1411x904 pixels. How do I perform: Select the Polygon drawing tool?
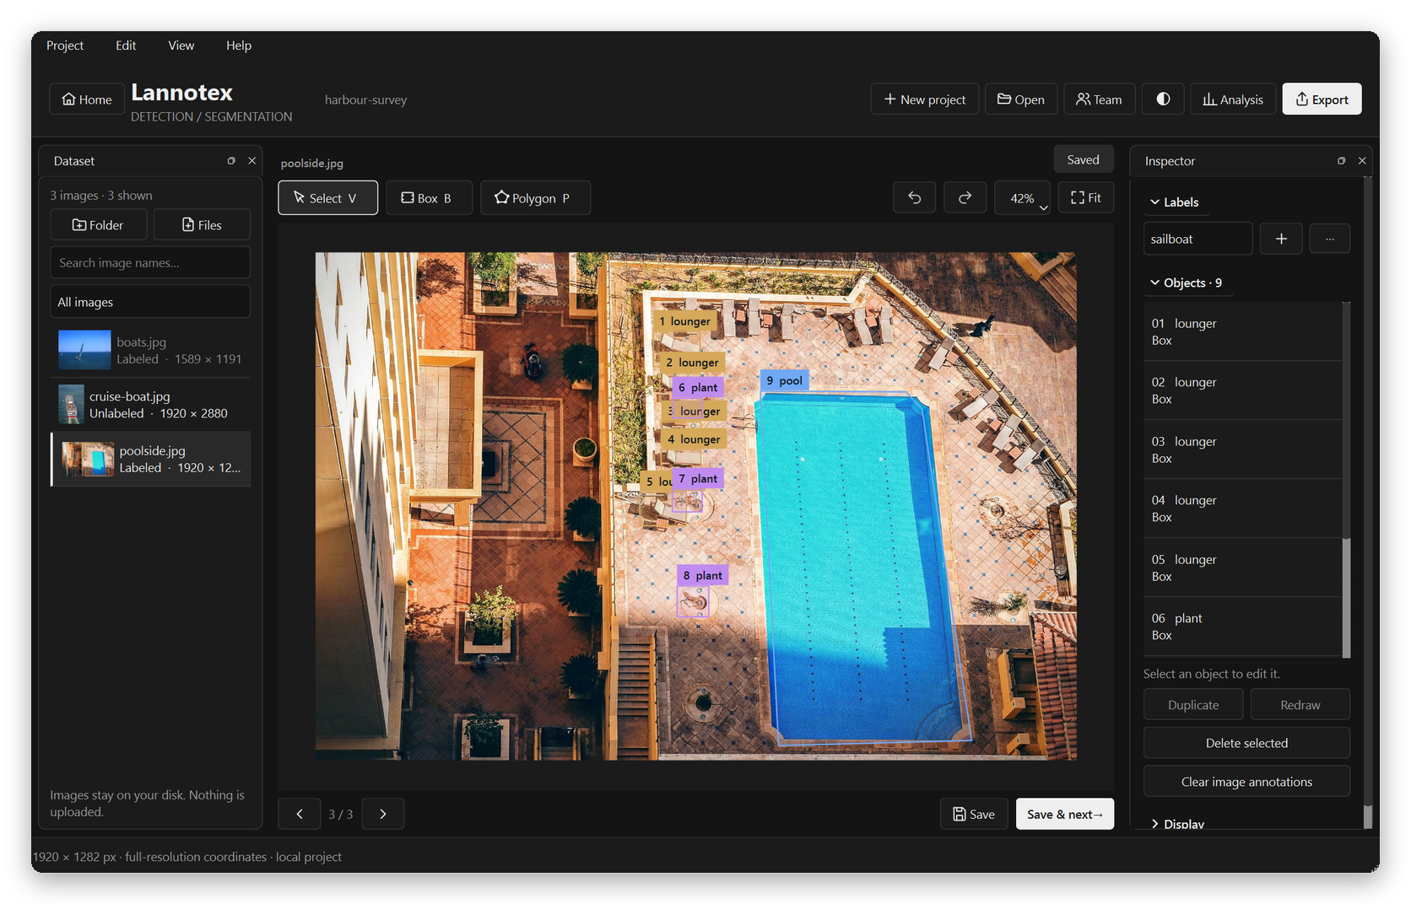pyautogui.click(x=535, y=198)
